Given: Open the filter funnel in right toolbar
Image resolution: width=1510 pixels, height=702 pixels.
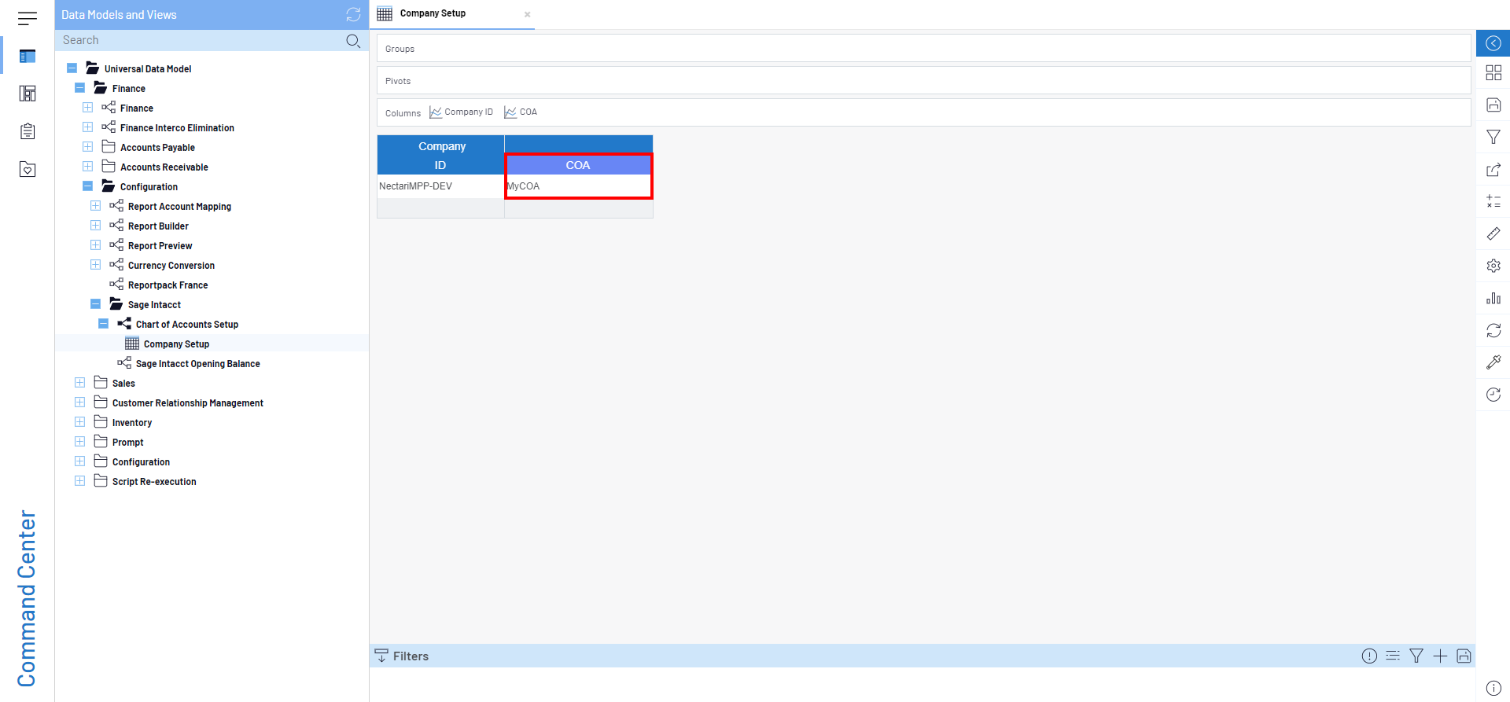Looking at the screenshot, I should pyautogui.click(x=1493, y=138).
